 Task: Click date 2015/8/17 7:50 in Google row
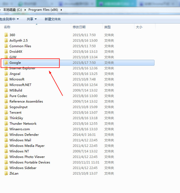(x=84, y=63)
